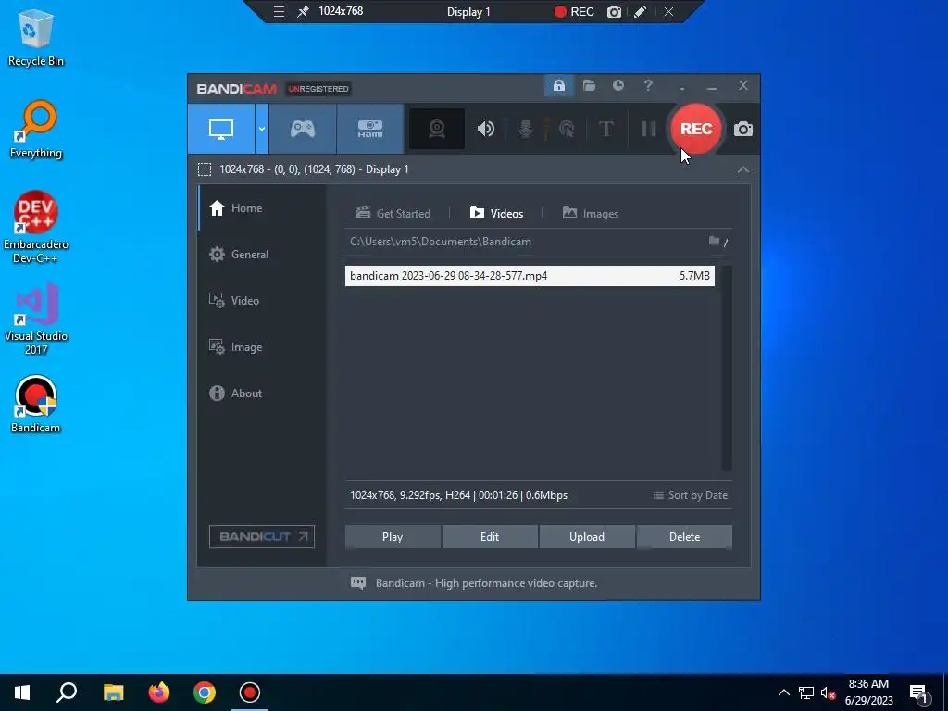Start recording with the big red REC button
The height and width of the screenshot is (711, 948).
[696, 129]
